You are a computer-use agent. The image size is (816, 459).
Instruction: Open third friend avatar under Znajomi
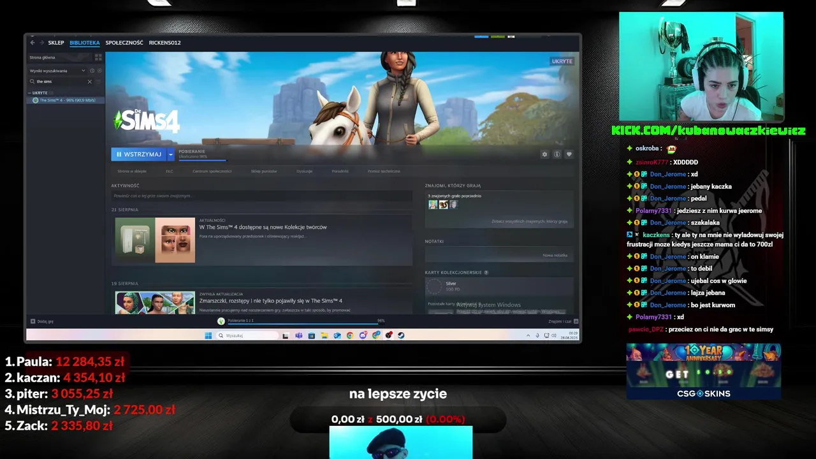coord(453,205)
